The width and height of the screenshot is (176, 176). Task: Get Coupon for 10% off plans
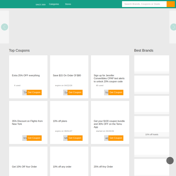coord(75,138)
